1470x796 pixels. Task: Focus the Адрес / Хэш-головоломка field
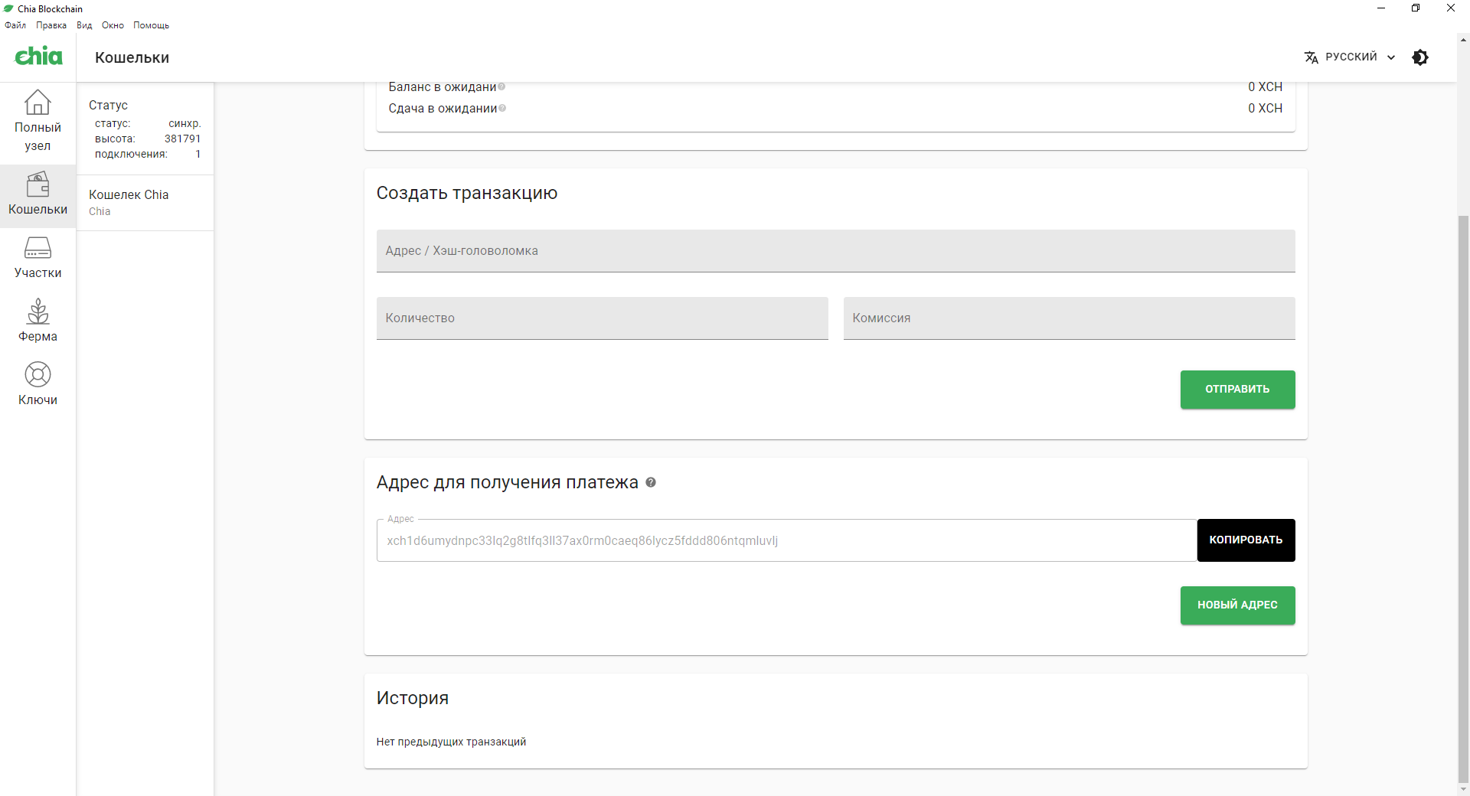835,251
